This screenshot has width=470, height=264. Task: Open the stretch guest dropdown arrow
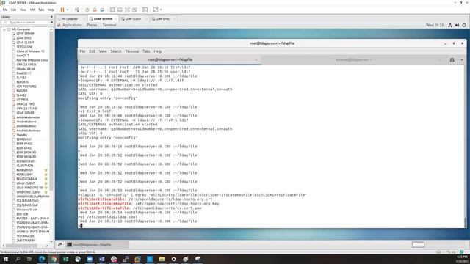pyautogui.click(x=161, y=10)
